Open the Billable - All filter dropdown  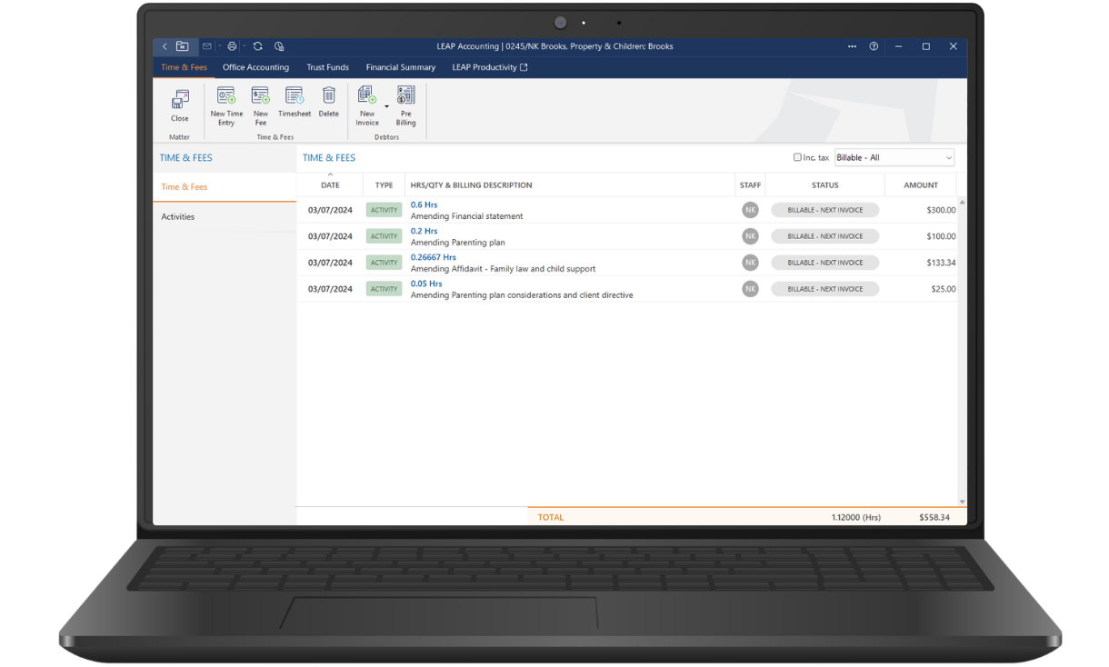pyautogui.click(x=894, y=158)
